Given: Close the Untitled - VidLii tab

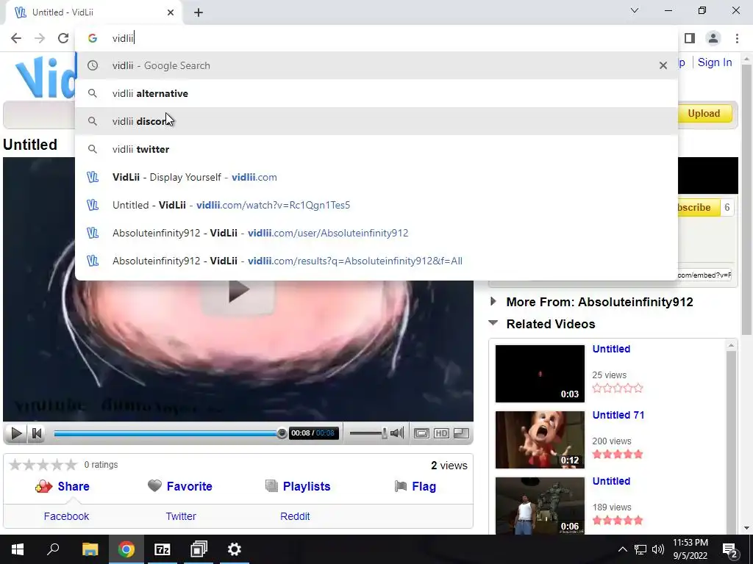Looking at the screenshot, I should (171, 12).
